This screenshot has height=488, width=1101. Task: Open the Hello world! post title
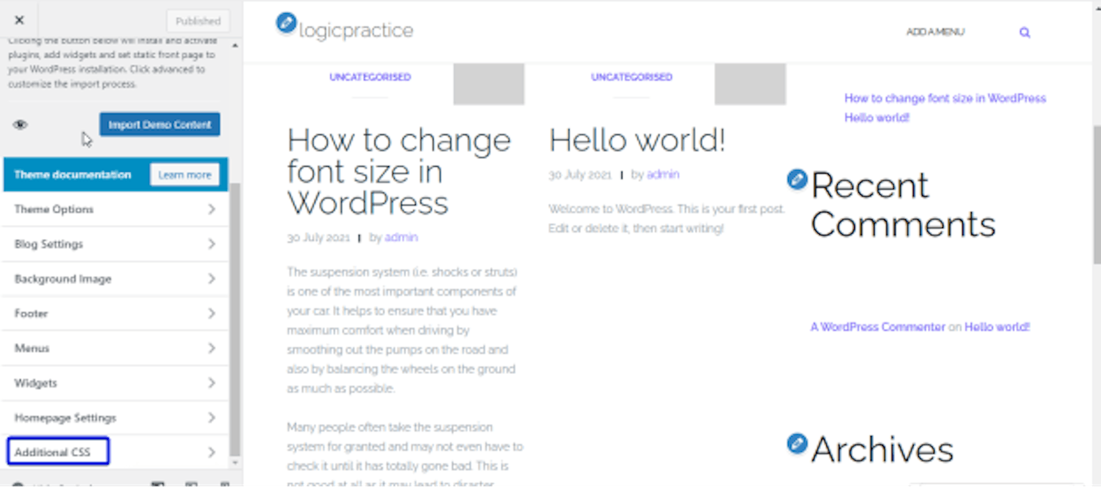coord(637,140)
